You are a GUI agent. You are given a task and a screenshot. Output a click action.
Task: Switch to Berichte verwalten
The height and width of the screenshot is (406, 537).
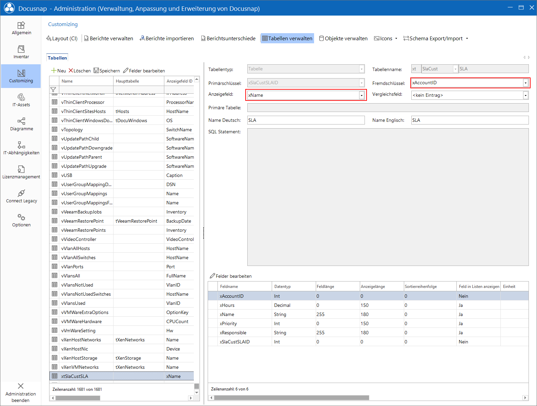click(108, 39)
